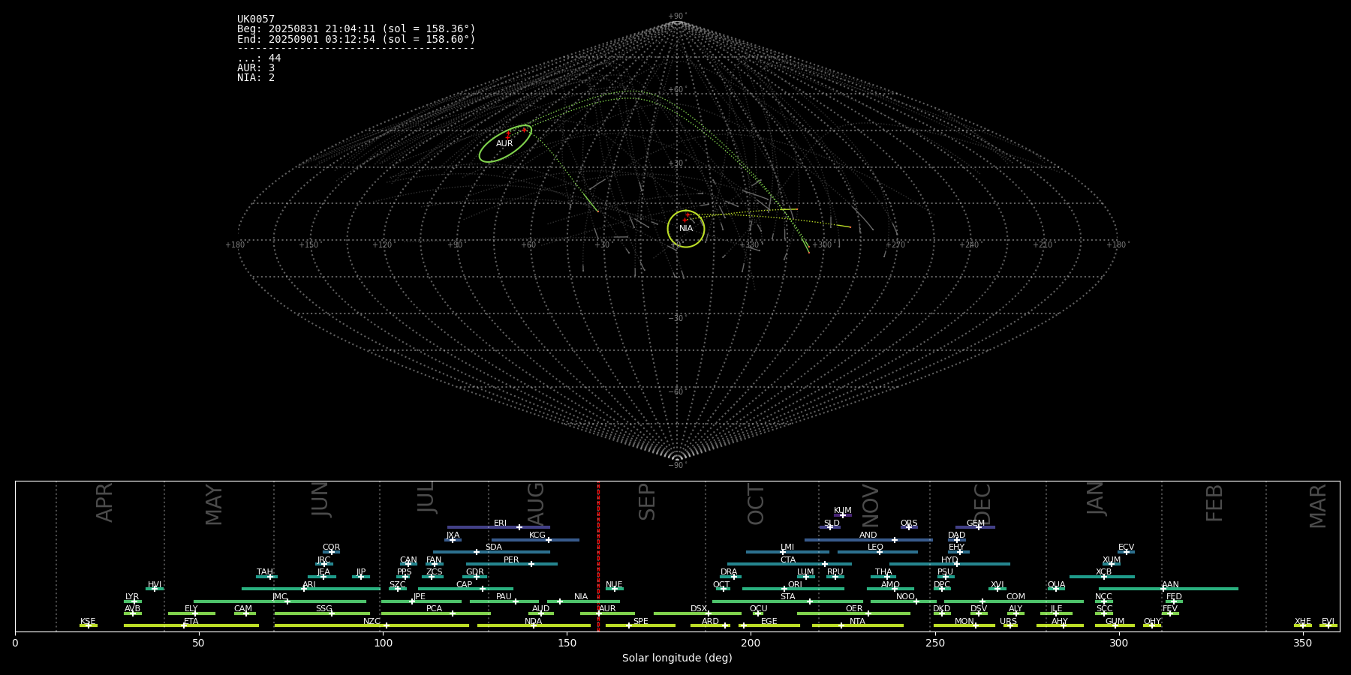
Task: Select the ARI shower bar on the timeline
Action: click(311, 589)
